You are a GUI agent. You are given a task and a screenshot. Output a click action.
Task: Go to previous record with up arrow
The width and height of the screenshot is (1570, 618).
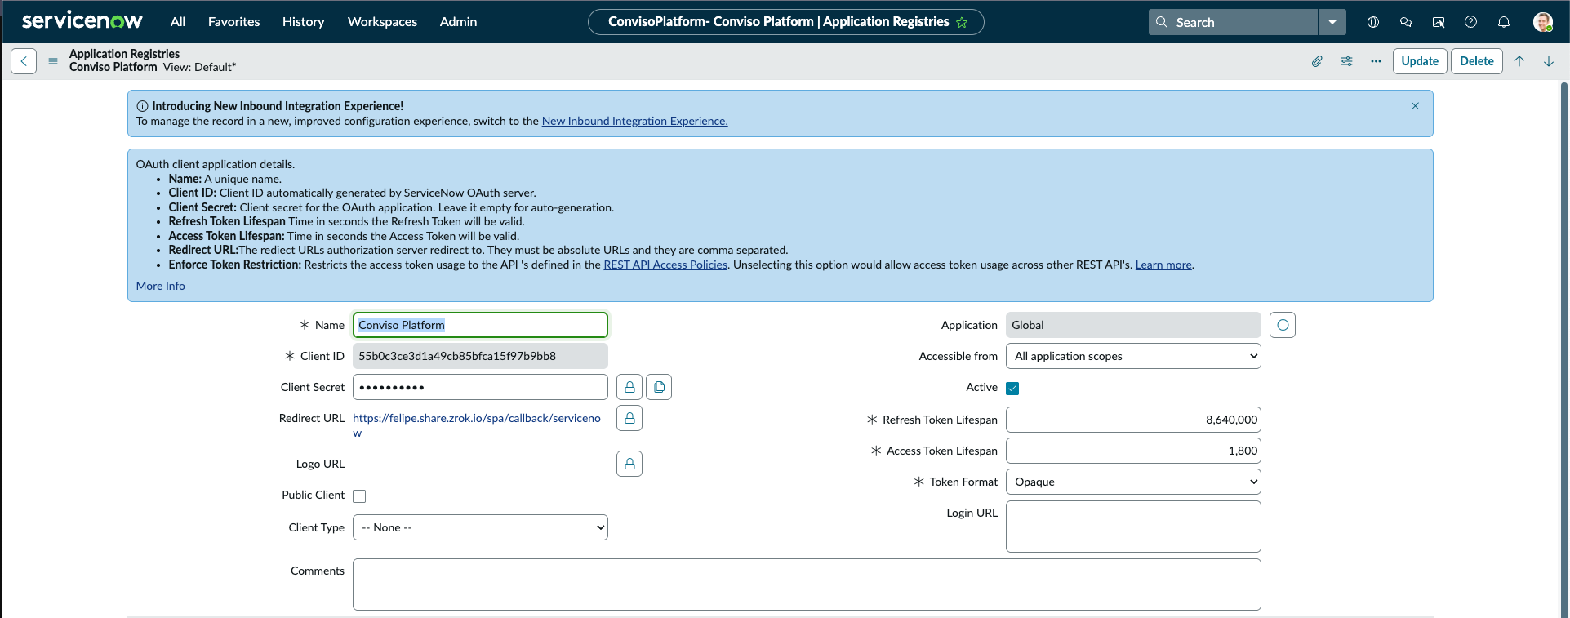point(1519,61)
